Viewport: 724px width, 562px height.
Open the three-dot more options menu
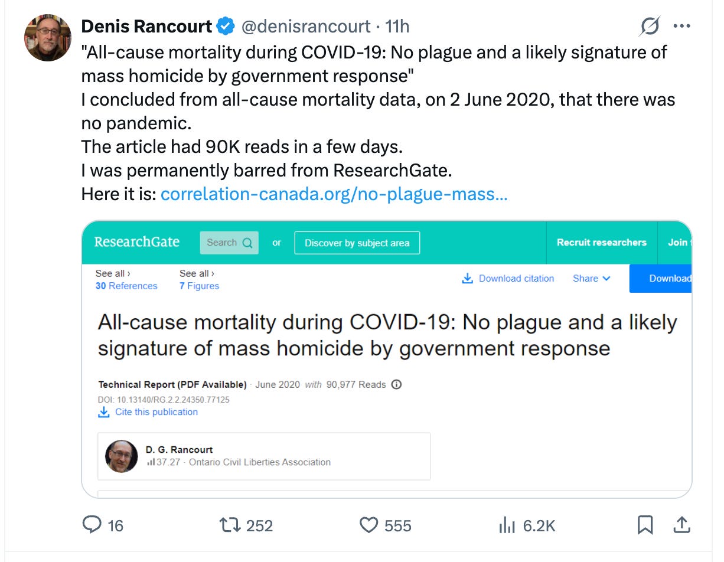[x=682, y=26]
